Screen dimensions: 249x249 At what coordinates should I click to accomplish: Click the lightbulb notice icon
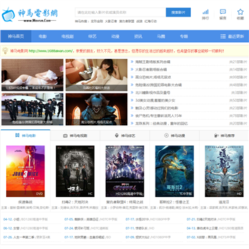5,50
